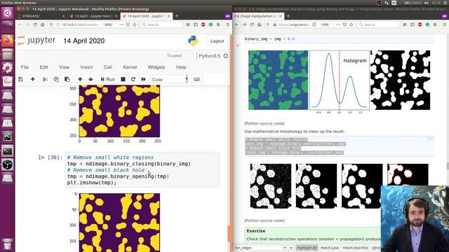Open the Help menu in Jupyter
Screen dimensions: 449x252
tap(181, 67)
